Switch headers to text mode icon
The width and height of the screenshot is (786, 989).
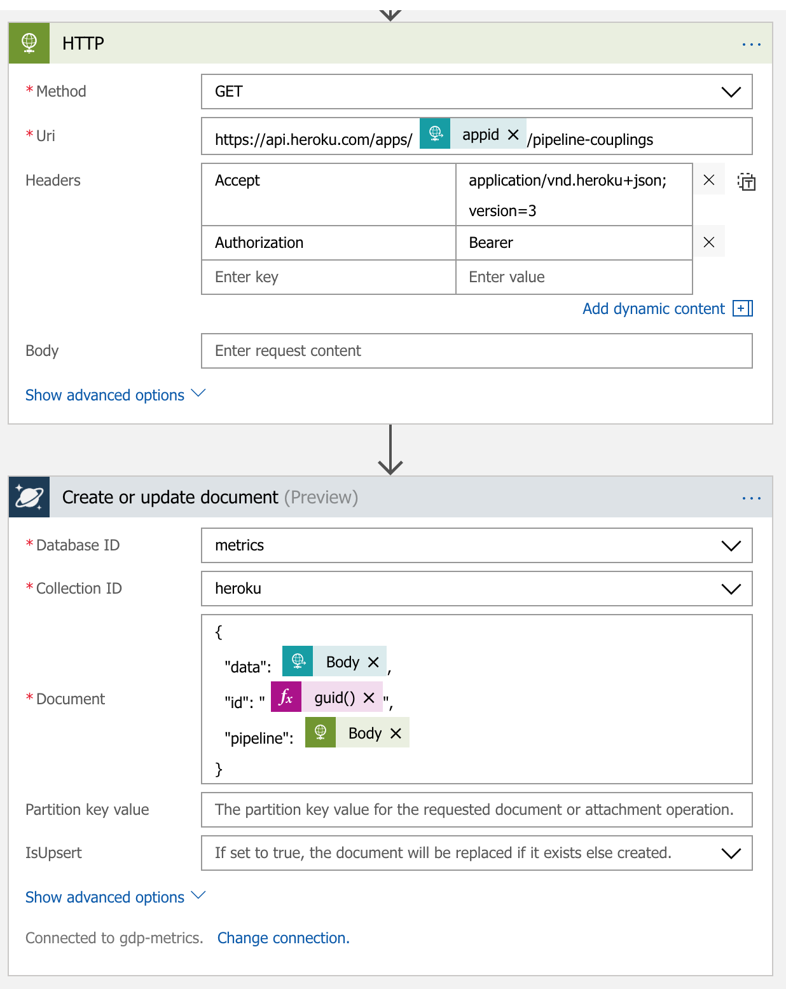coord(747,182)
